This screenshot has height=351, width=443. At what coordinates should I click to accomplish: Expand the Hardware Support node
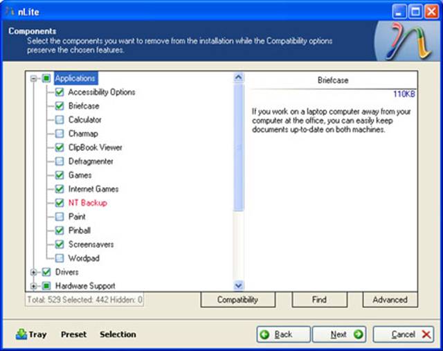tap(33, 286)
